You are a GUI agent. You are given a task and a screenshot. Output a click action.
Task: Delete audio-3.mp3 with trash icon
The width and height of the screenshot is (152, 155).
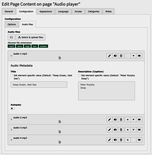121,130
